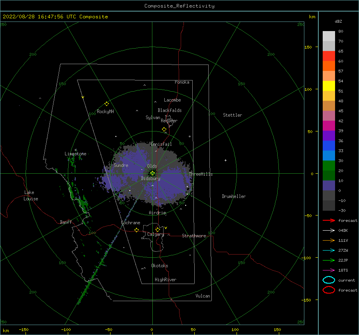This screenshot has width=359, height=335.
Task: Select the magenta 42 dBZ color swatch
Action: [329, 126]
